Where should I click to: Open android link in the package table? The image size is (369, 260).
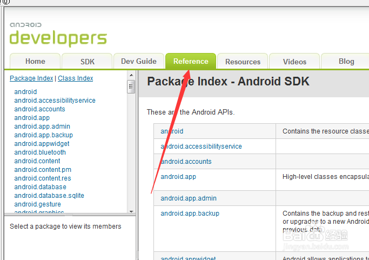[x=172, y=131]
